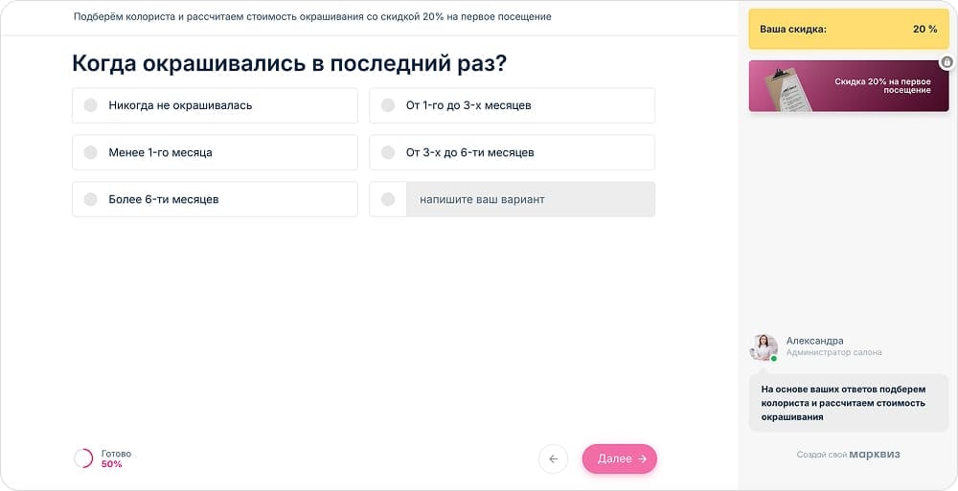Click the name 'Александра' in the consultant panel
This screenshot has height=491, width=958.
click(x=814, y=341)
